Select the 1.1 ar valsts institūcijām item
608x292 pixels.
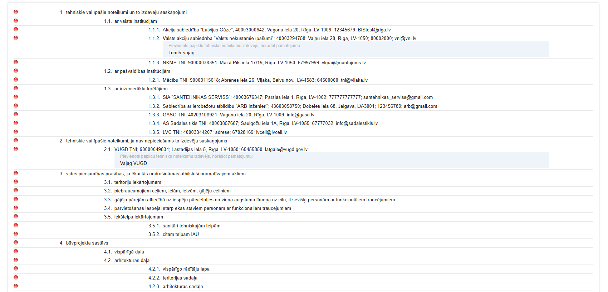135,21
